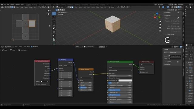Select the Cursor tool in viewport toolbar

tap(54, 17)
